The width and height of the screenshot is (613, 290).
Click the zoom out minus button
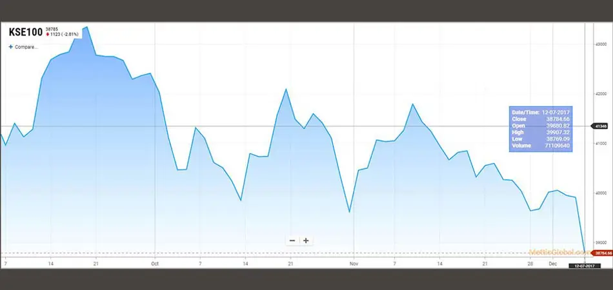click(x=292, y=240)
